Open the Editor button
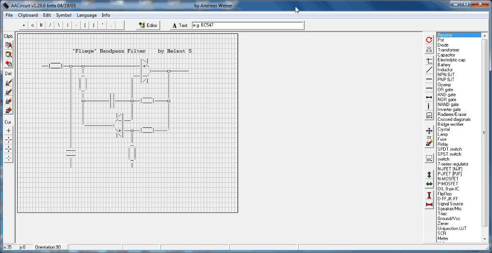The width and height of the screenshot is (492, 253). 149,26
